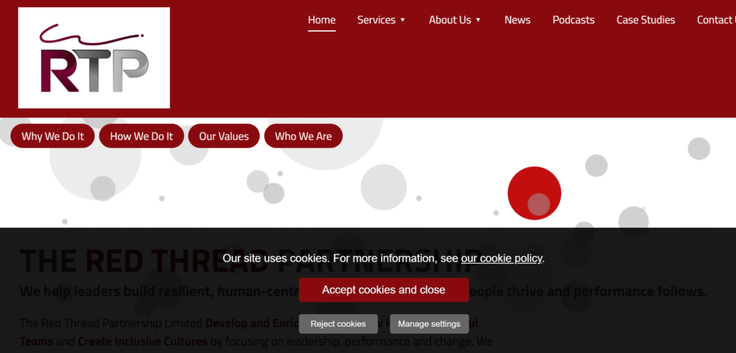736x353 pixels.
Task: Open the Case Studies page
Action: (645, 19)
